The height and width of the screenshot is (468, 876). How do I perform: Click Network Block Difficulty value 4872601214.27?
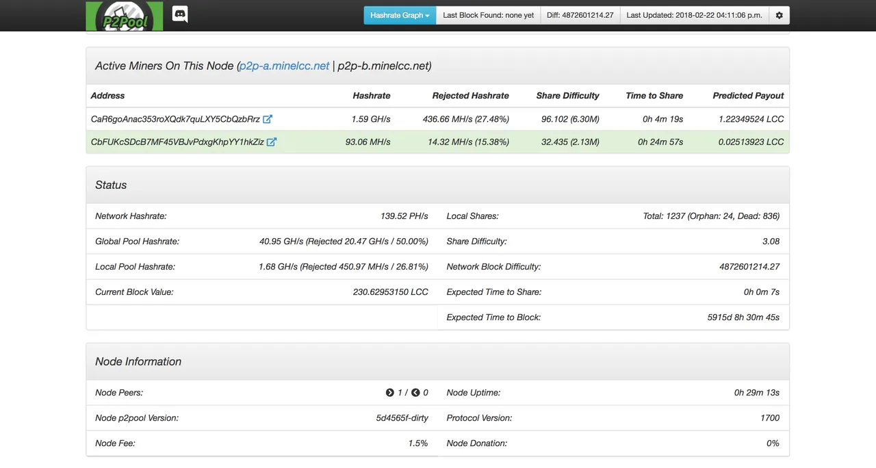point(749,267)
